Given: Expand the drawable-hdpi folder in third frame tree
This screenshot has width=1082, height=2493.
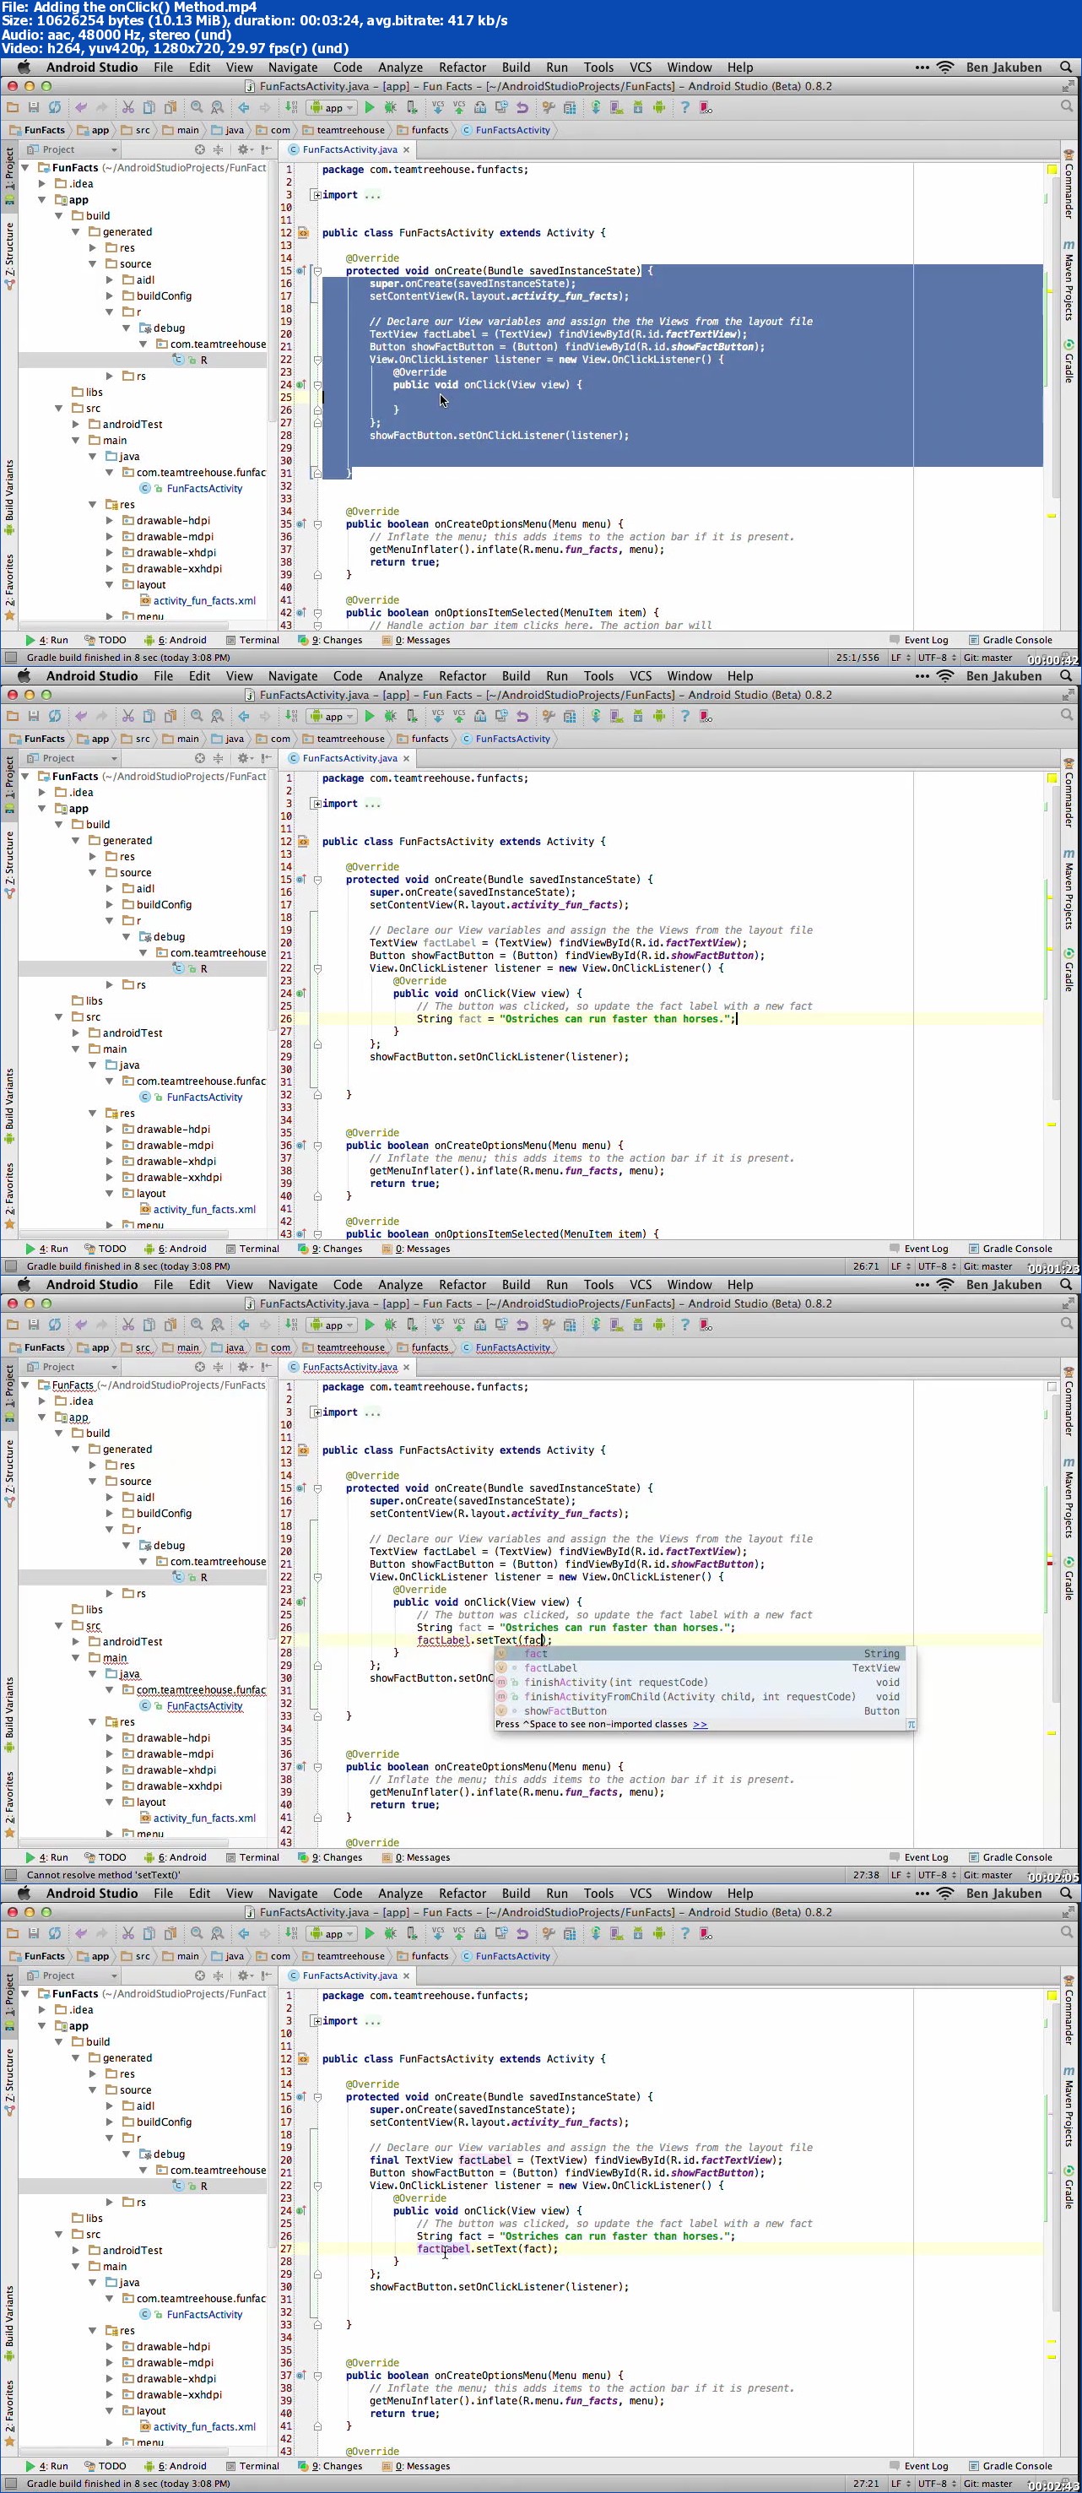Looking at the screenshot, I should (x=110, y=1737).
